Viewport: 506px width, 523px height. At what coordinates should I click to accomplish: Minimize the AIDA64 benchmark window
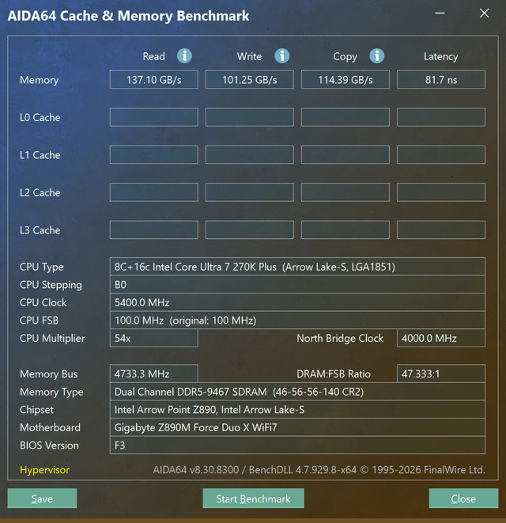coord(440,13)
